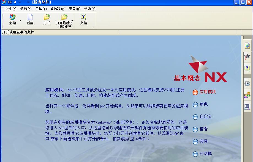Click the blue bullet beside 角色
Screen dimensions: 253x162
(195, 105)
